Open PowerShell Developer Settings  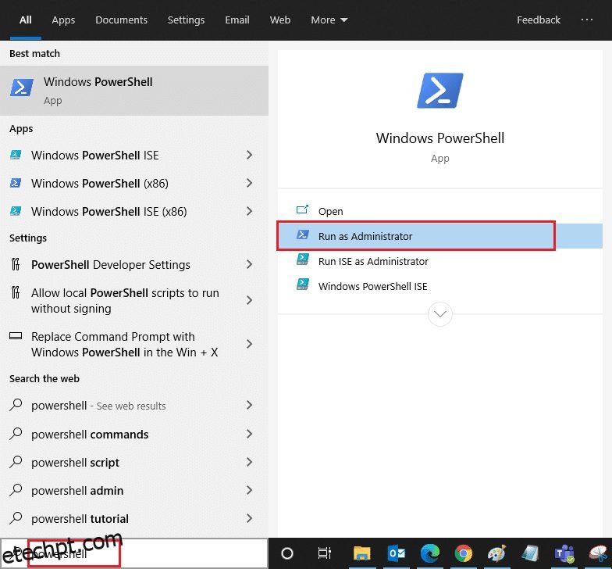coord(134,264)
